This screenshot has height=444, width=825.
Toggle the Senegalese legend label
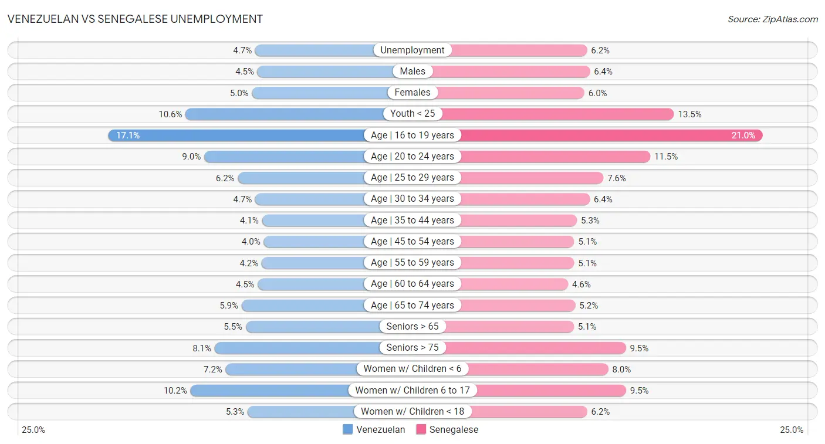pos(454,429)
